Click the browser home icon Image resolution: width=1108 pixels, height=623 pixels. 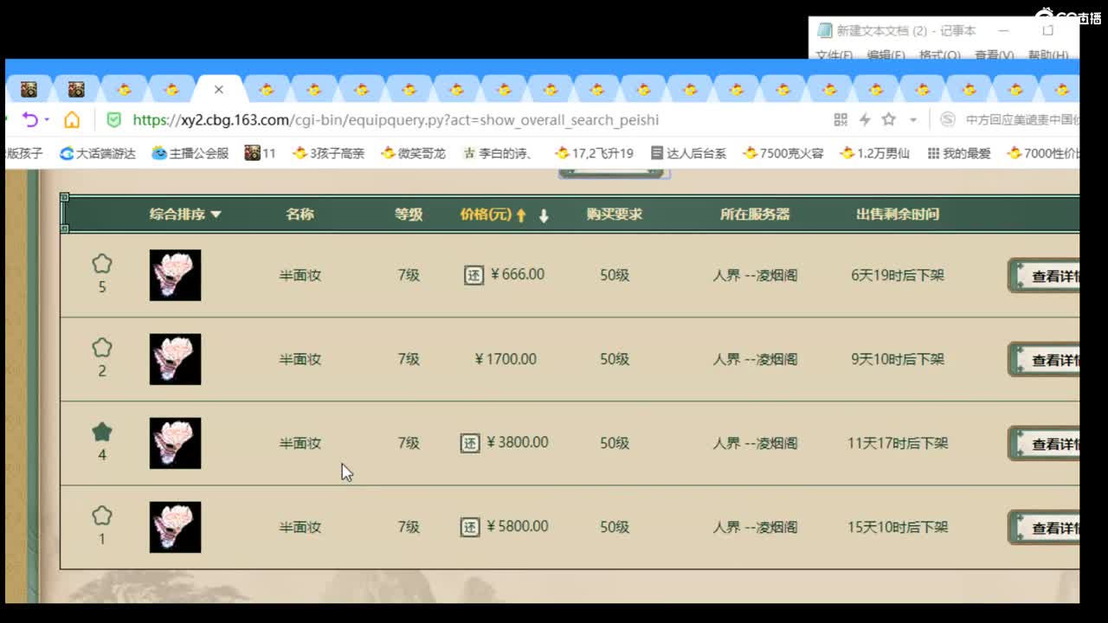click(x=71, y=119)
